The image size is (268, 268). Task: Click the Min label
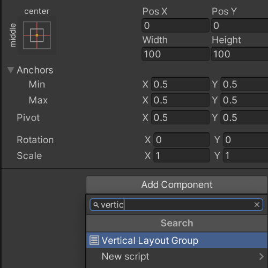(37, 84)
